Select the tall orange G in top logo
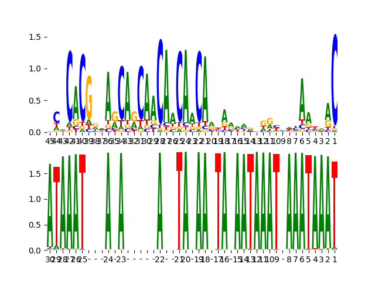This screenshot has width=375, height=281. [x=89, y=98]
